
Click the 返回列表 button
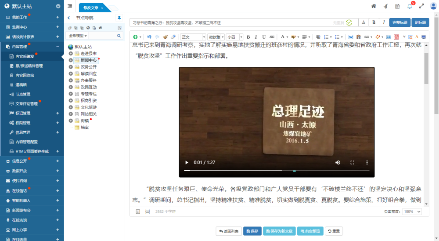(229, 231)
